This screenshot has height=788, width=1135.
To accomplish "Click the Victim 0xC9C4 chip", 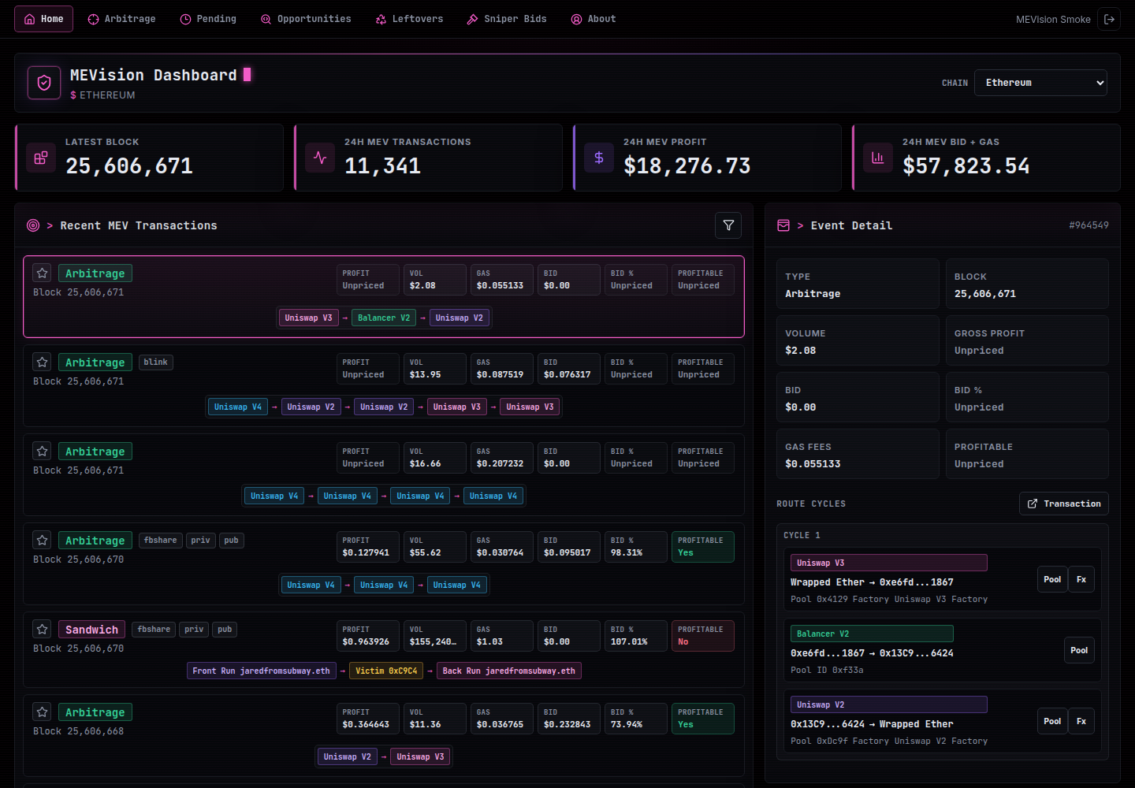I will 386,671.
